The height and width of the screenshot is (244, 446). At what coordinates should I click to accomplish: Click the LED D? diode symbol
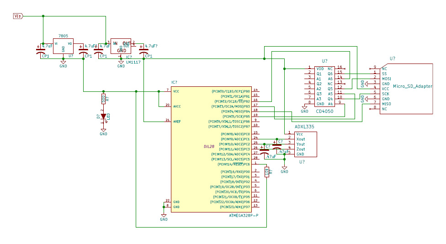(x=104, y=117)
